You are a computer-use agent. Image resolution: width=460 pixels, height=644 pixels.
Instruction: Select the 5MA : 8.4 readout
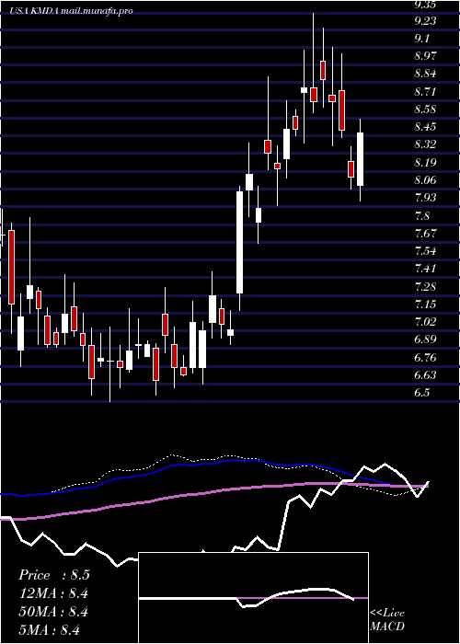pos(50,629)
